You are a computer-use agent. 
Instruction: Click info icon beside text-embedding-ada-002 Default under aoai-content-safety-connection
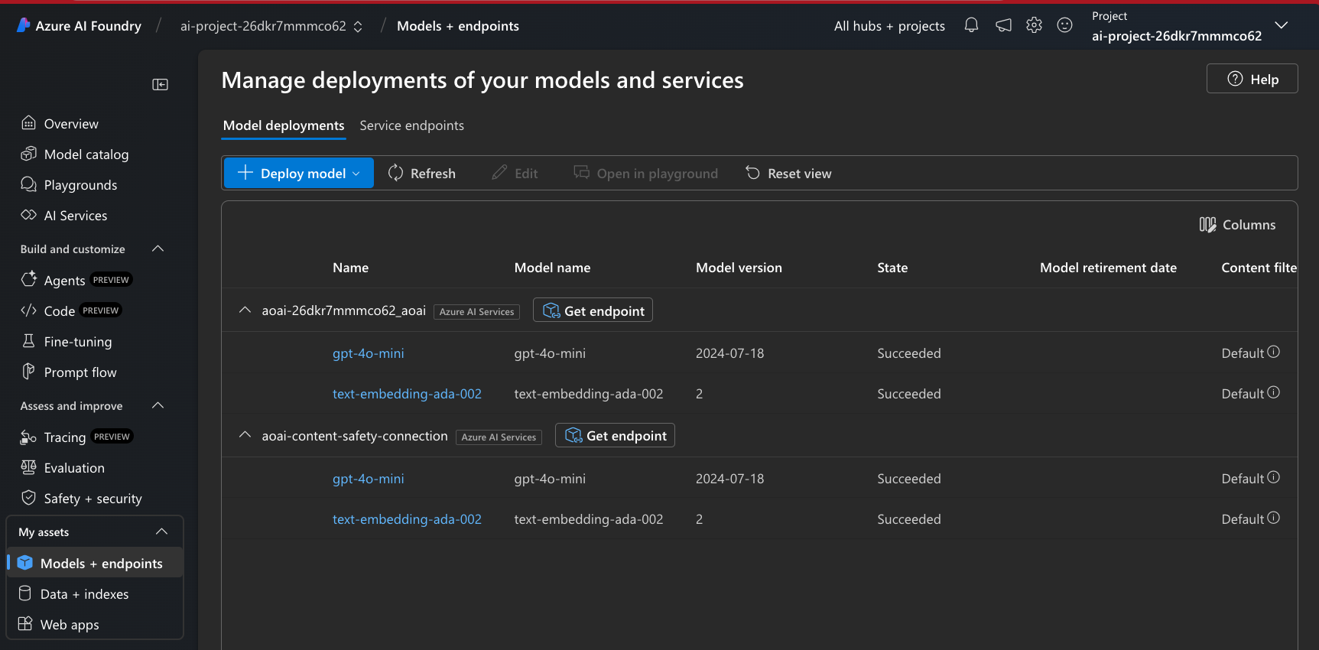click(1273, 518)
